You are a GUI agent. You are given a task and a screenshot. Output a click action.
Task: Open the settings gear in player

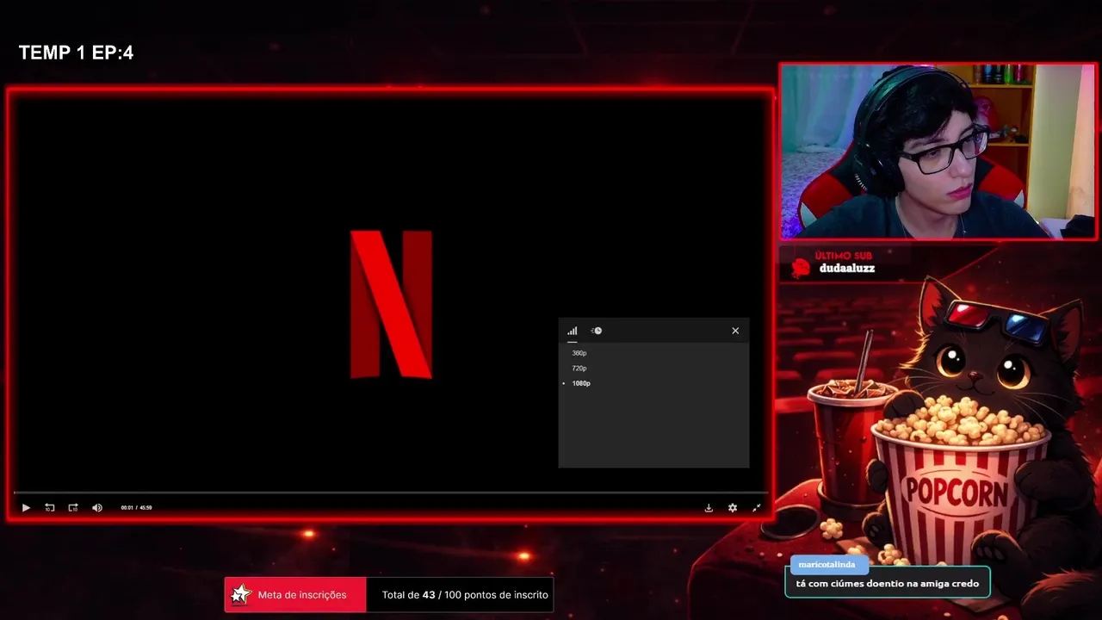(733, 508)
